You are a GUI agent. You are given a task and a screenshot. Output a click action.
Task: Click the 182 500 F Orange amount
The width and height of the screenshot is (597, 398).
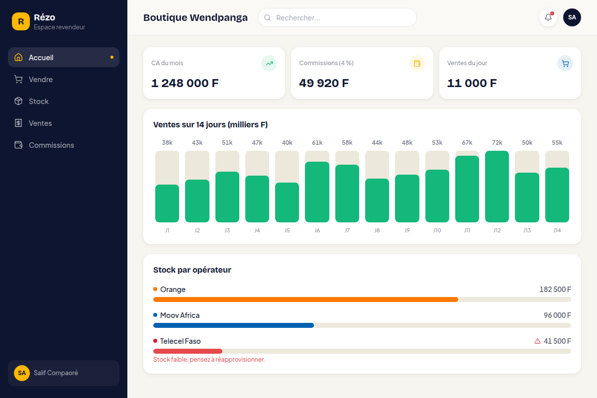pyautogui.click(x=555, y=289)
